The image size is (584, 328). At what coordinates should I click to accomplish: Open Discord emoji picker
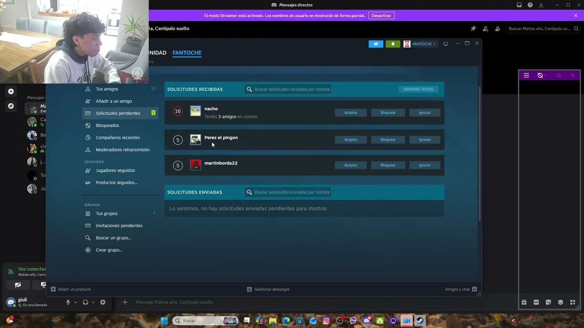pyautogui.click(x=561, y=302)
